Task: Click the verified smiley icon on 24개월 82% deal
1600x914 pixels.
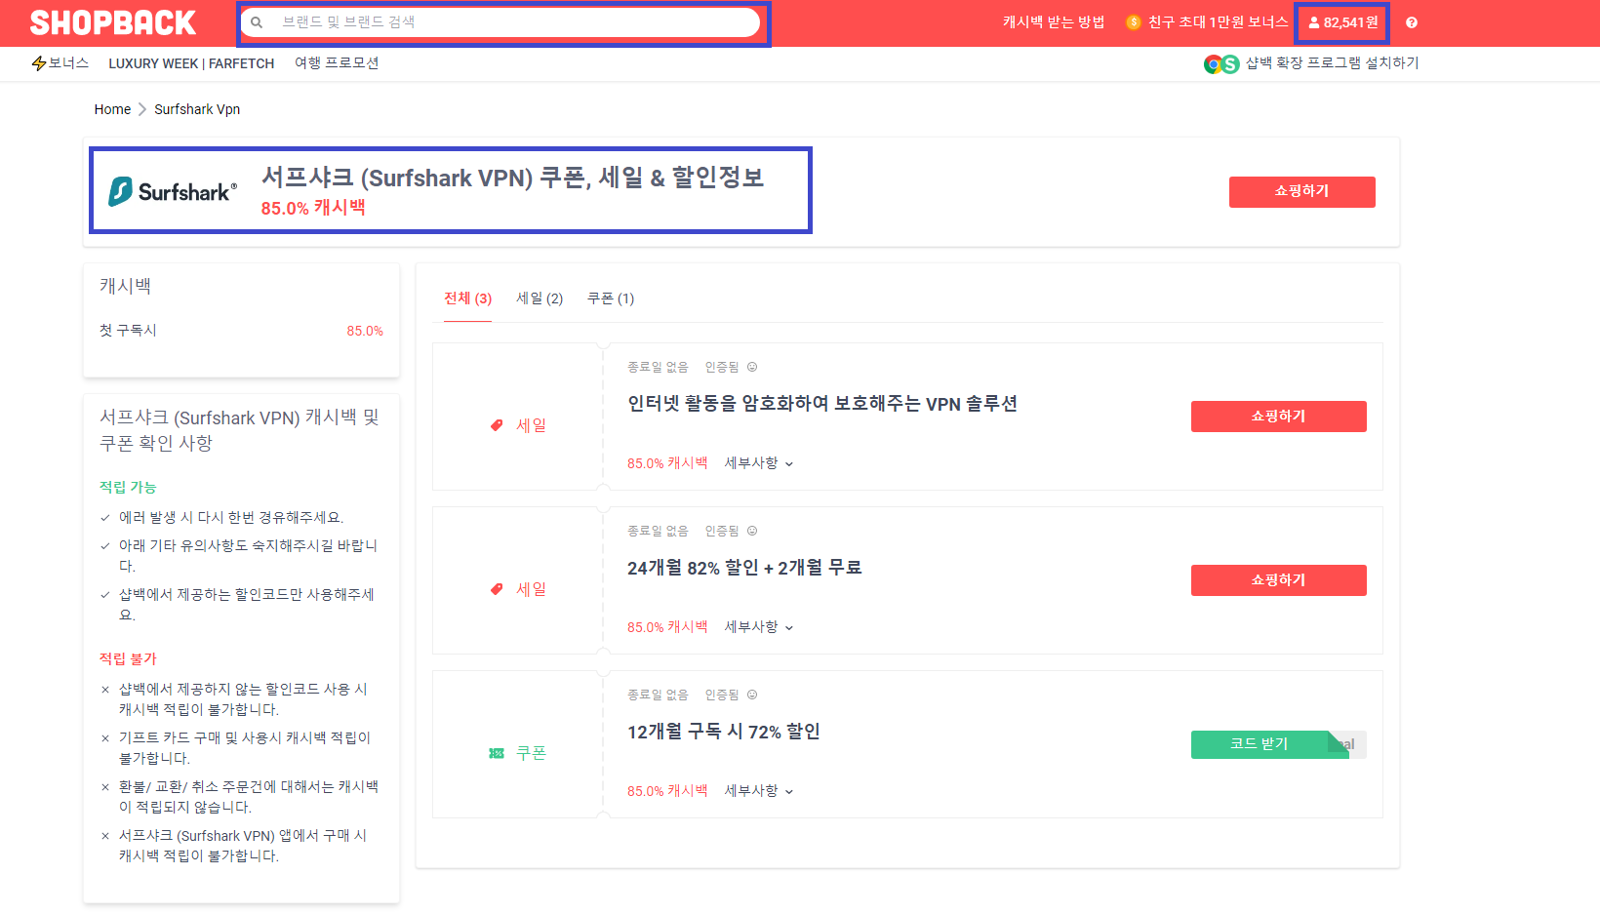Action: click(x=752, y=531)
